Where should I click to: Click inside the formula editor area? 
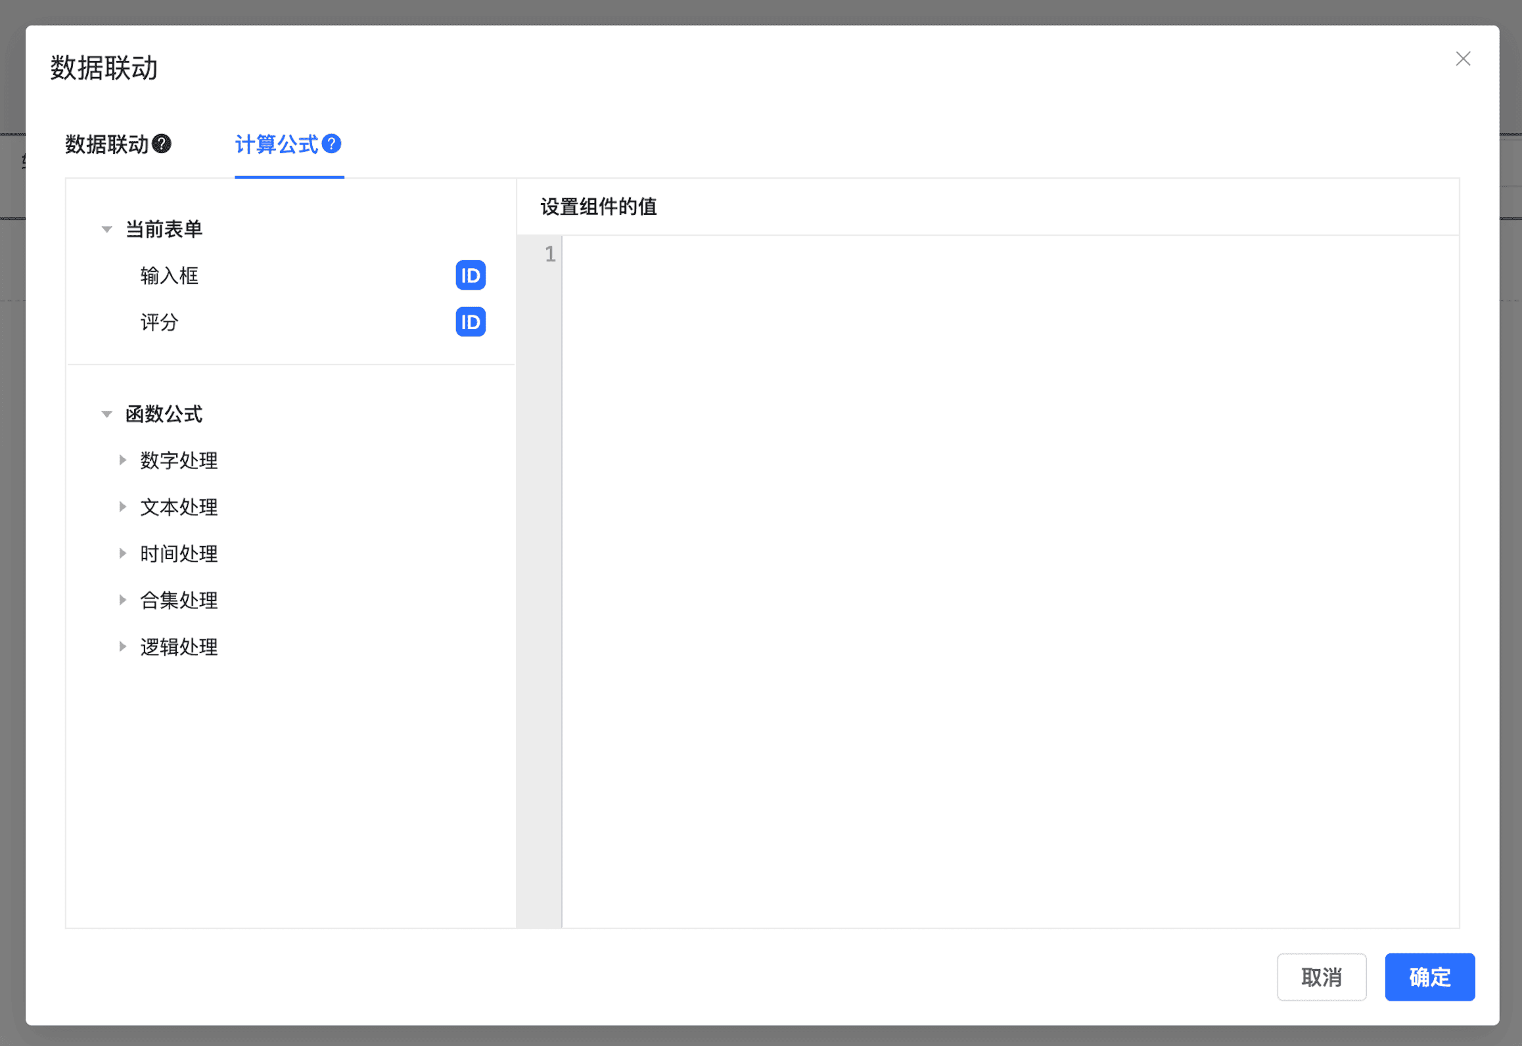tap(986, 526)
